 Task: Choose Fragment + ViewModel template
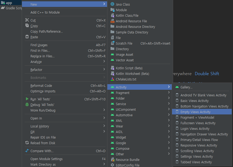[202, 117]
